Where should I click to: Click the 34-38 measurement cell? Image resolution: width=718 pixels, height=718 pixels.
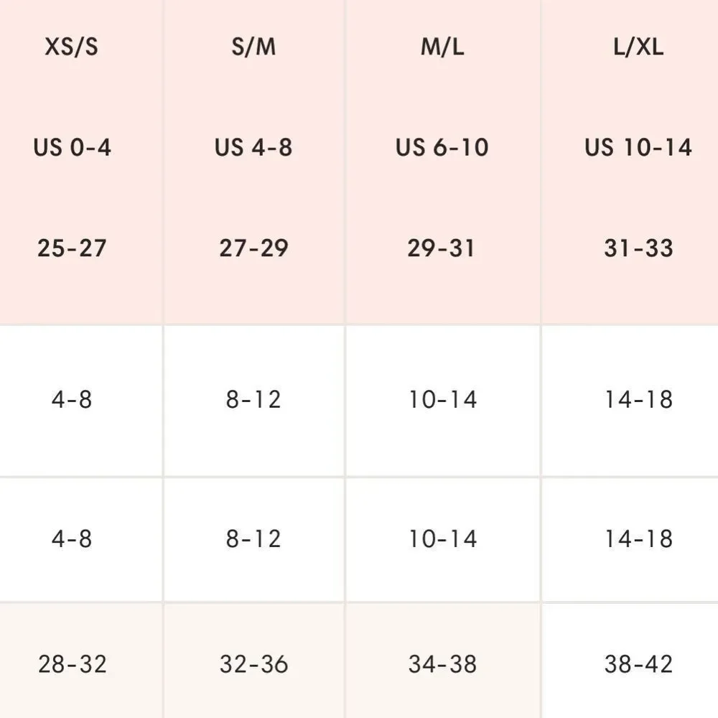442,664
